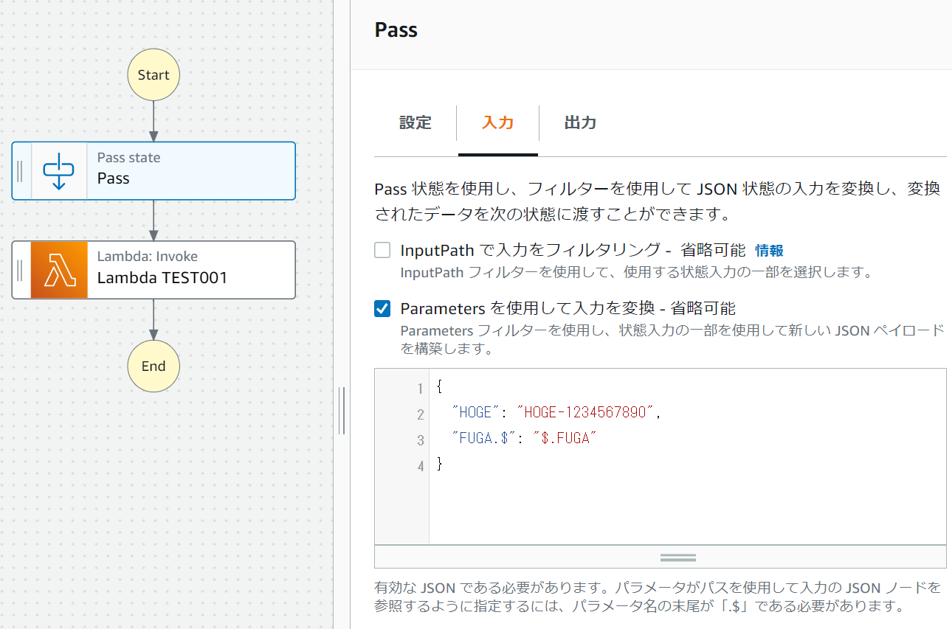Viewport: 952px width, 629px height.
Task: Uncheck the Parameters を使用して入力を変換 checkbox
Action: pyautogui.click(x=382, y=308)
